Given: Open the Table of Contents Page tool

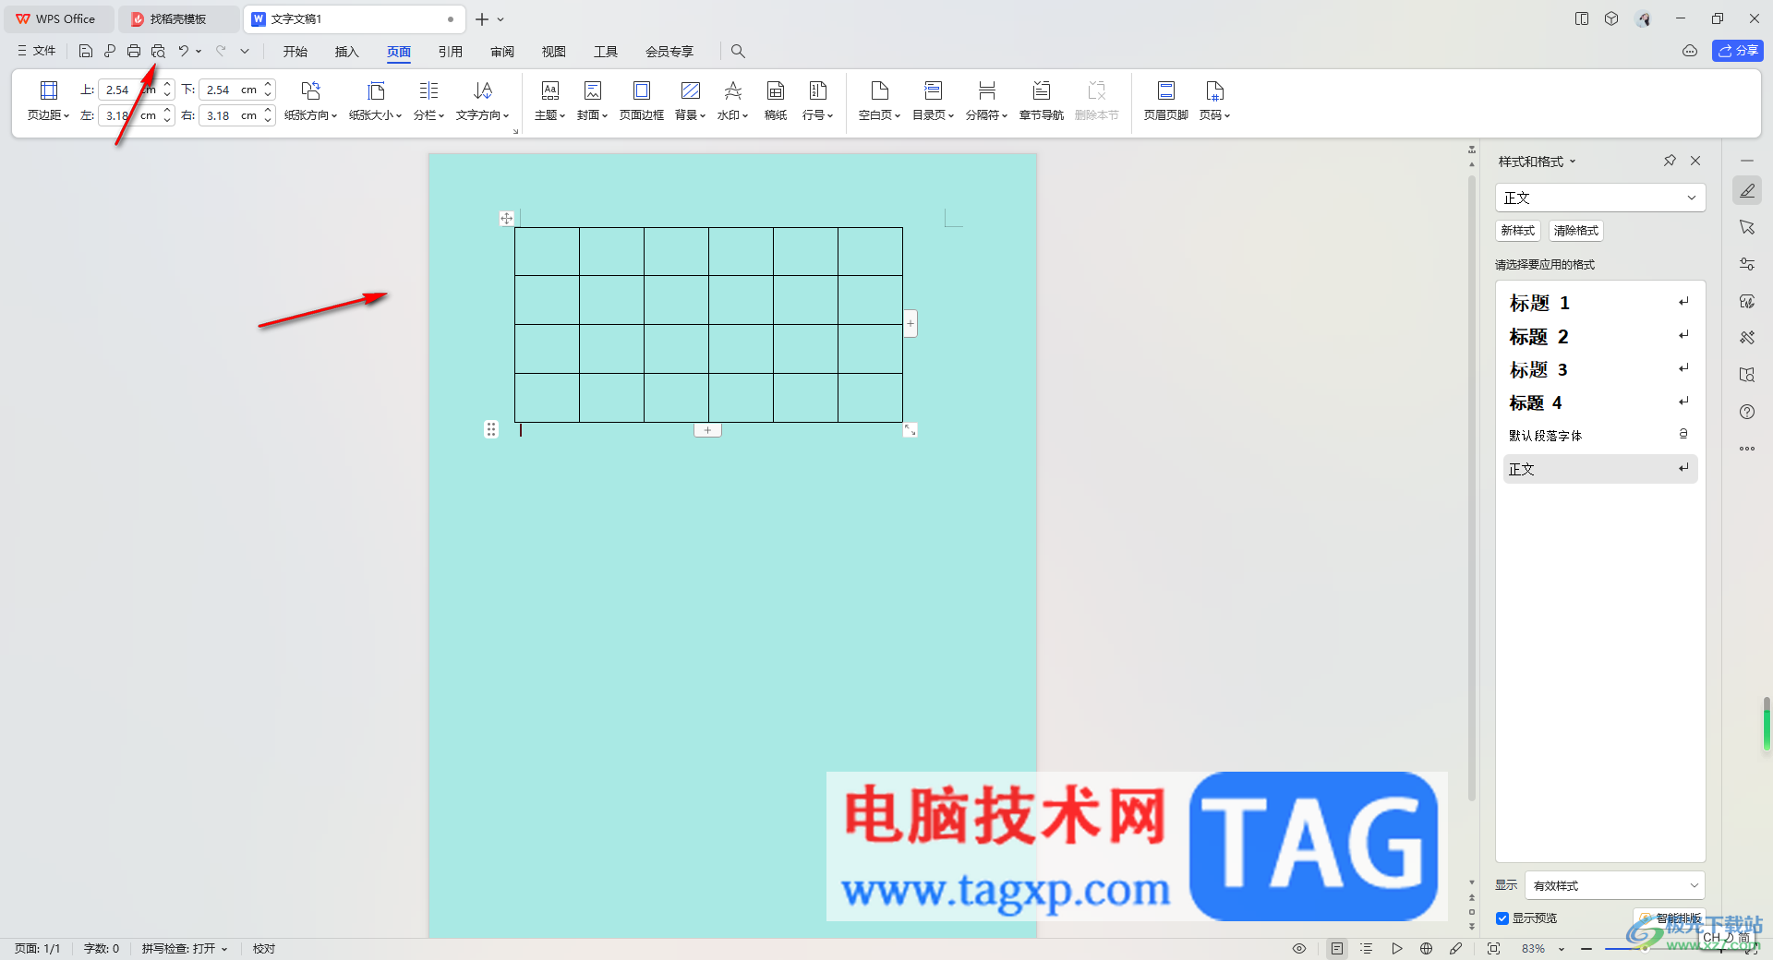Looking at the screenshot, I should [x=933, y=101].
